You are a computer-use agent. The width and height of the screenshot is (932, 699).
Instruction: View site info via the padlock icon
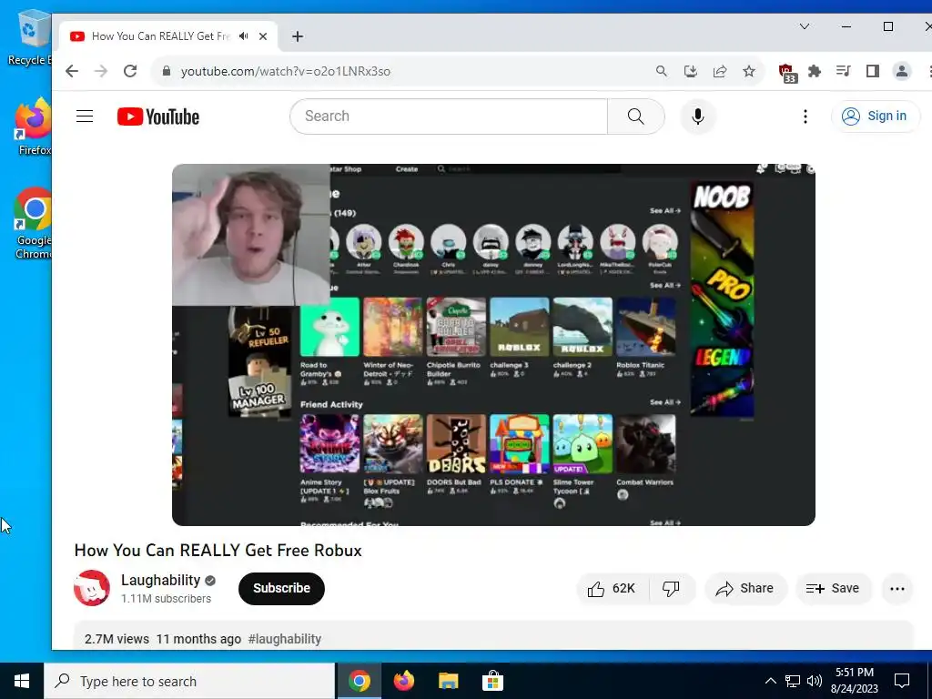point(167,71)
